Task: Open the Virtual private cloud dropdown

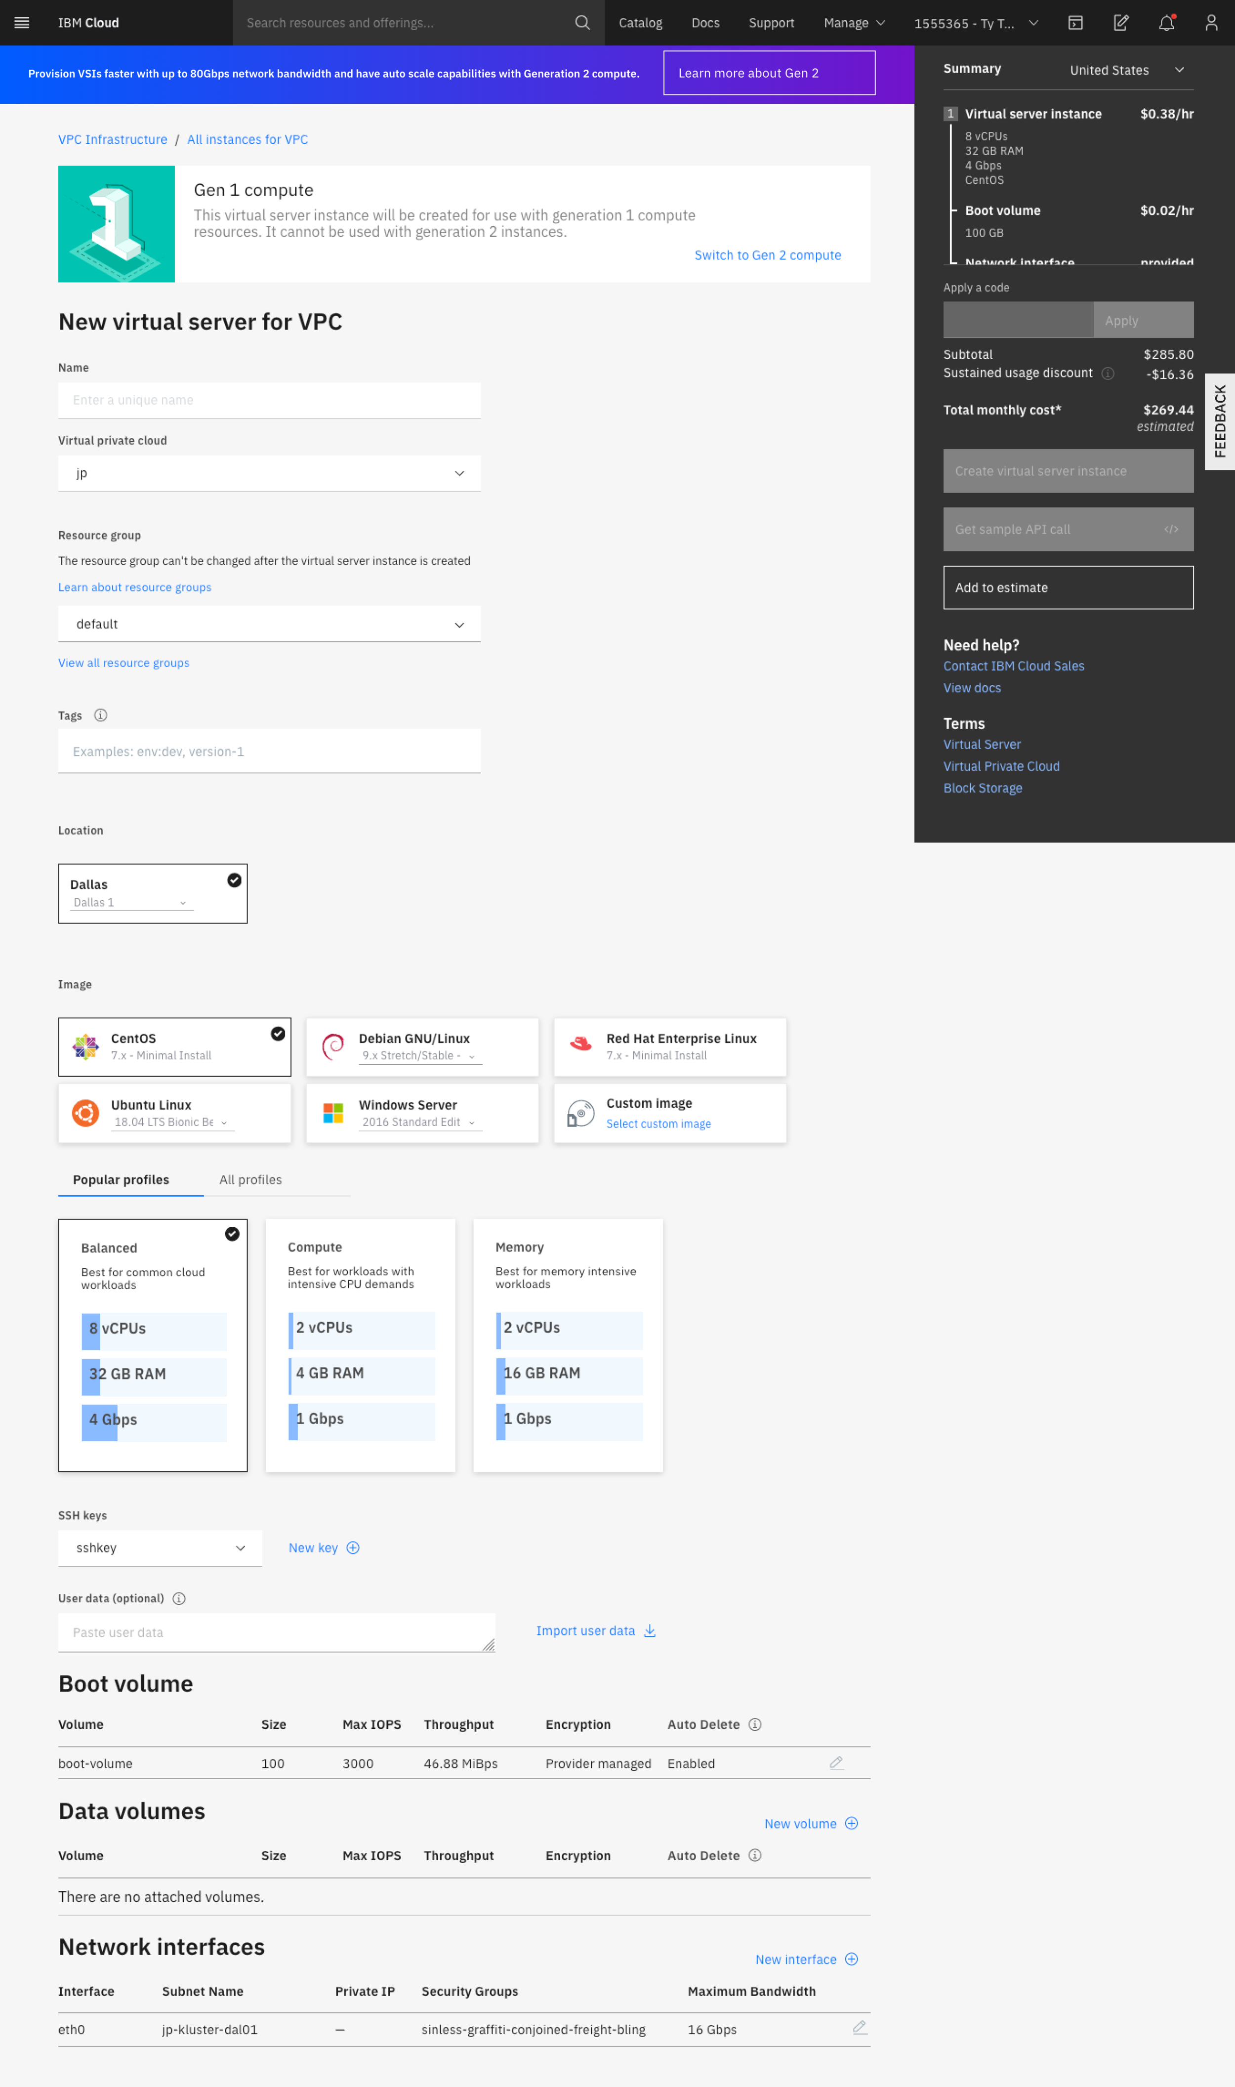Action: click(269, 473)
